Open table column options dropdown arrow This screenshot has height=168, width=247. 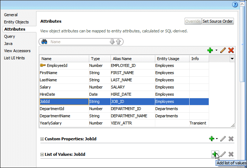(232, 59)
